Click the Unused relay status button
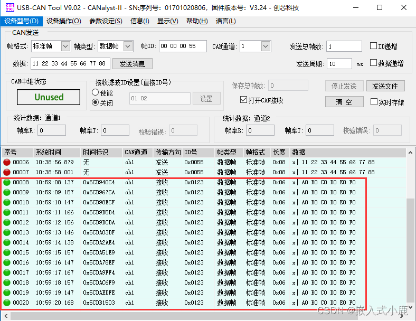Screen dimensions: 416x321 [x=49, y=97]
